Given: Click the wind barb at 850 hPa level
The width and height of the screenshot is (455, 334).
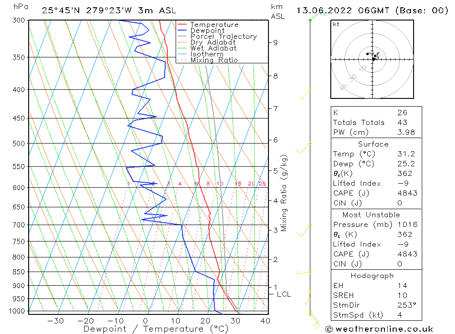Looking at the screenshot, I should [x=303, y=272].
